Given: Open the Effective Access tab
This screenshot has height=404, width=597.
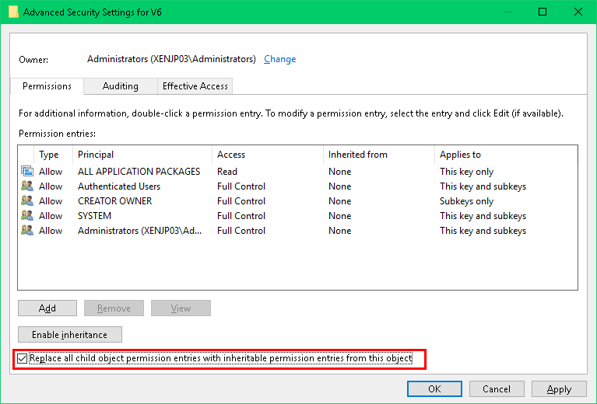Looking at the screenshot, I should tap(195, 86).
